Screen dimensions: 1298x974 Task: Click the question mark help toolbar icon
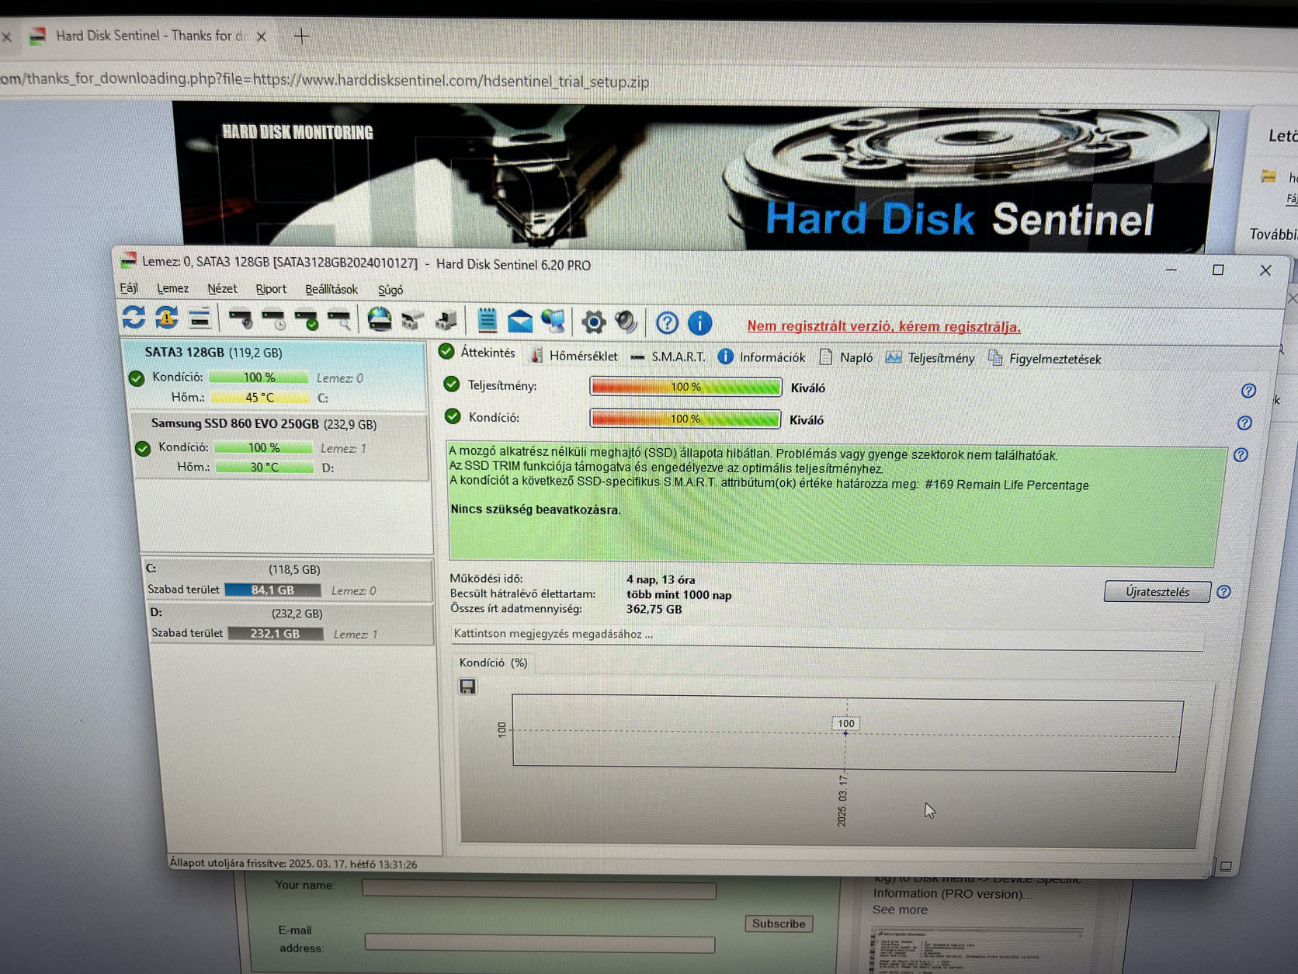click(667, 322)
